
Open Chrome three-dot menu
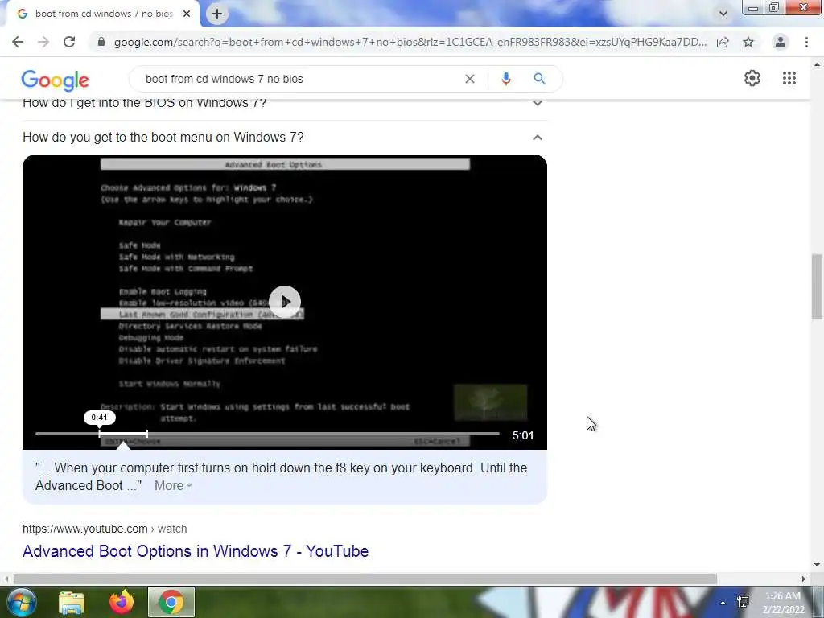click(x=806, y=42)
